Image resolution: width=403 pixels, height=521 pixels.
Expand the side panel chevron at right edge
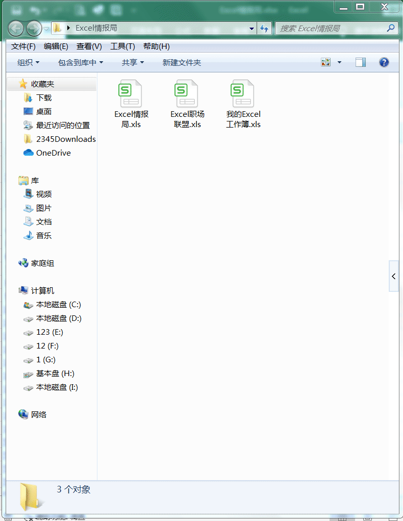(393, 276)
